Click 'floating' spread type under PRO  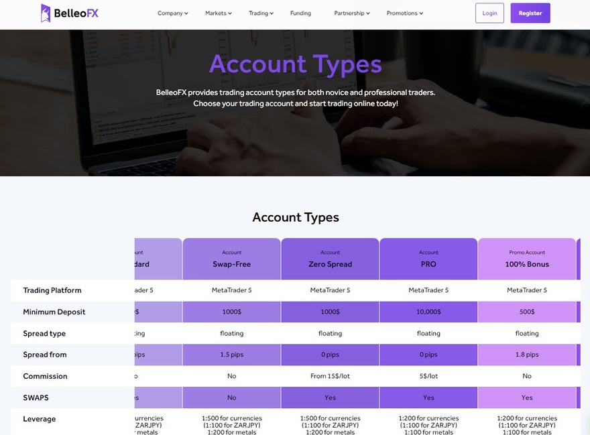(428, 333)
